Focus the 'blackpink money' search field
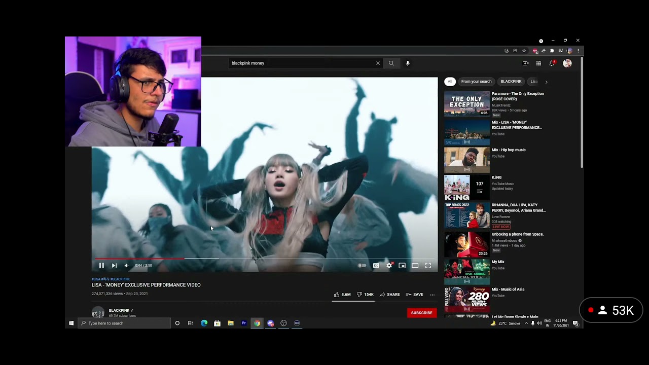 (x=302, y=63)
